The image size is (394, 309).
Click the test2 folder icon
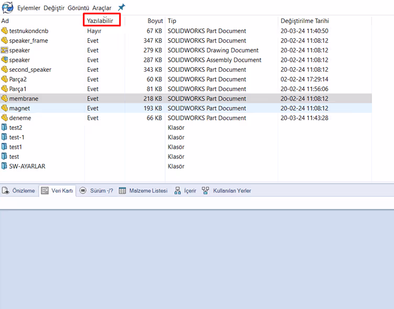click(4, 127)
